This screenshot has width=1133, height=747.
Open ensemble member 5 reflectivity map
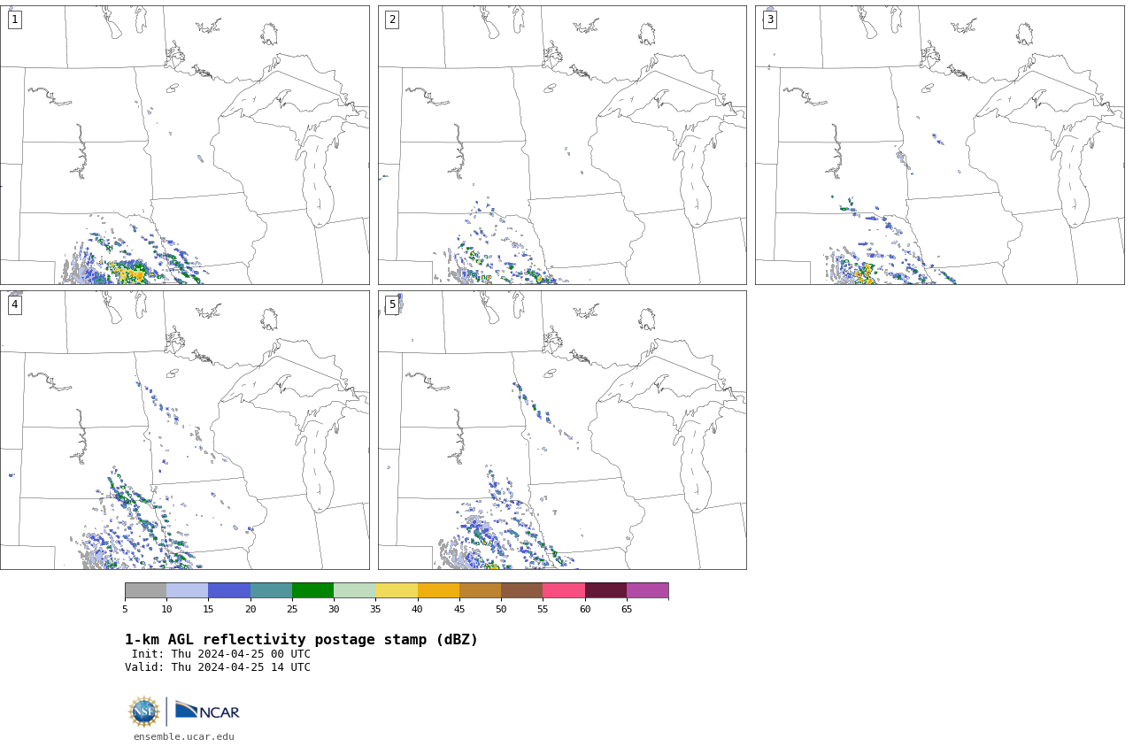[562, 430]
